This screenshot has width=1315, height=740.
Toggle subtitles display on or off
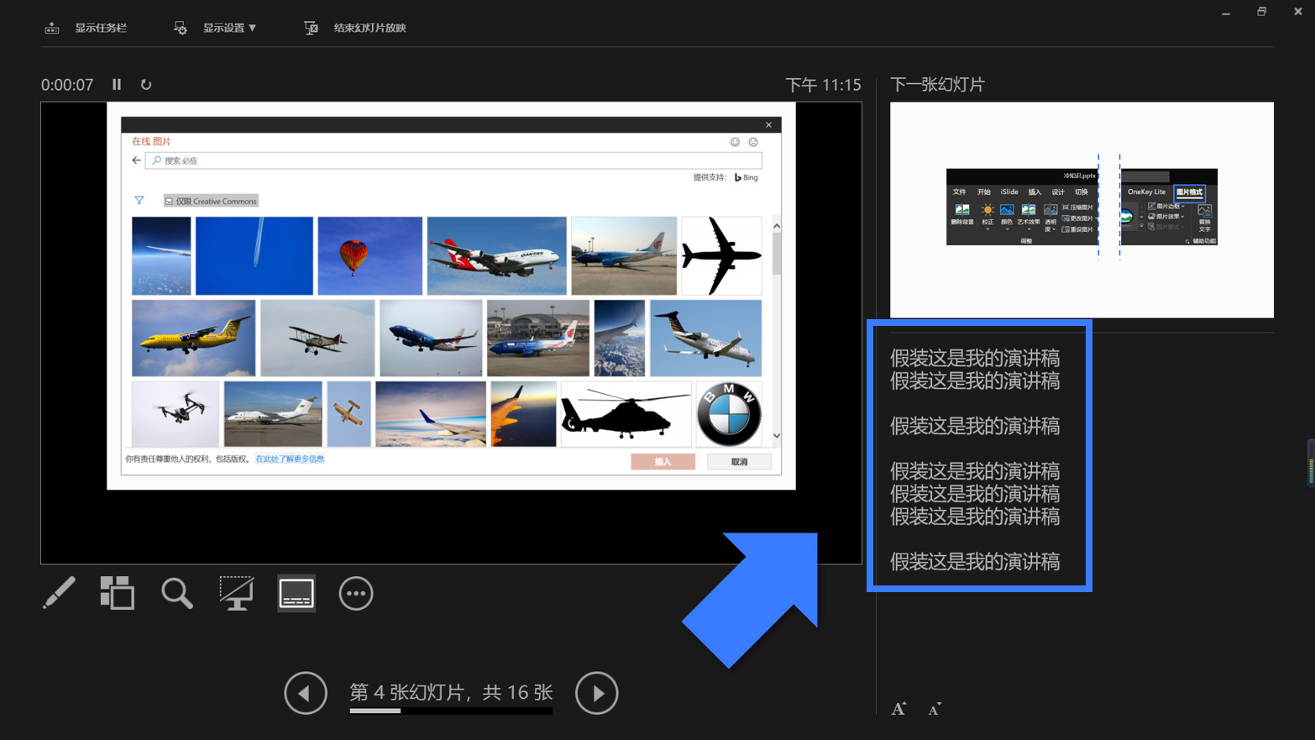pos(296,593)
